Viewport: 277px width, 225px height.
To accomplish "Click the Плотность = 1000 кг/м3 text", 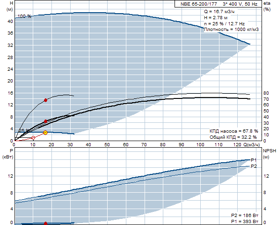I will point(231,30).
